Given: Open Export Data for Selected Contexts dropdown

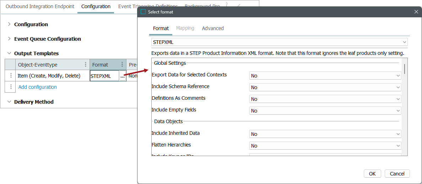Looking at the screenshot, I should (x=325, y=76).
